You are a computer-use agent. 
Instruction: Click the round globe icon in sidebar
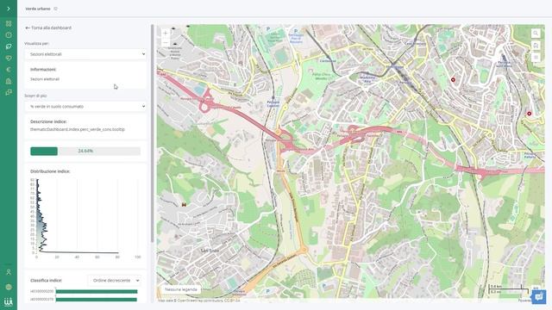pos(9,287)
